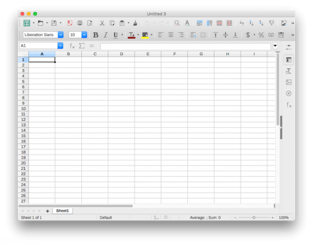Open the background color dropdown arrow
Screen dimensions: 313x246
point(151,35)
